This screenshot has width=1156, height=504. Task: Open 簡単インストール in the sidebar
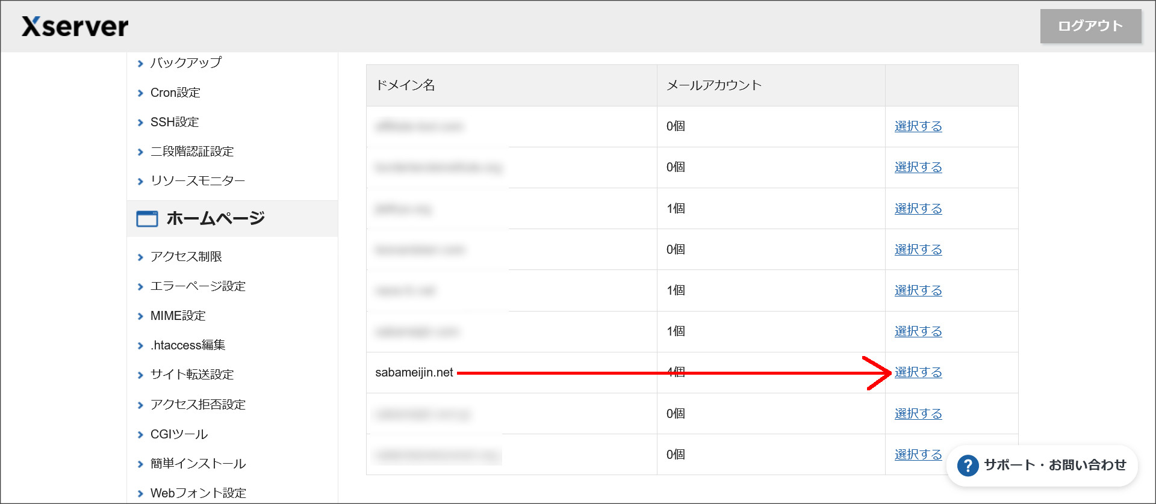(197, 464)
